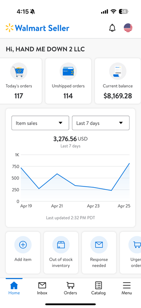This screenshot has height=308, width=141.
Task: Tap the 3,276.56 USD sales total
Action: pos(70,139)
